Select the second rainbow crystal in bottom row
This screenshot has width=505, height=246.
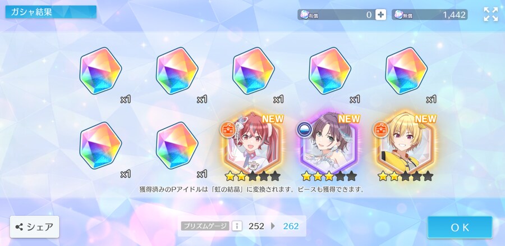(x=177, y=145)
